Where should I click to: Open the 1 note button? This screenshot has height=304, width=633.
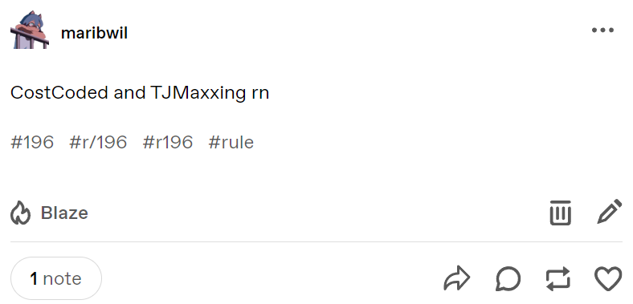coord(56,278)
